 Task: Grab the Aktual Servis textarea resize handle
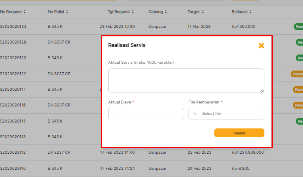tap(262, 90)
